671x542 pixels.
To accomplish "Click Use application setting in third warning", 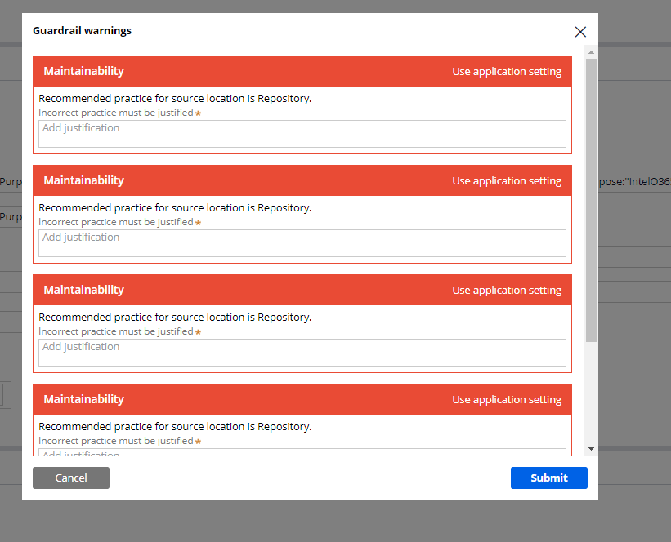I will point(507,290).
